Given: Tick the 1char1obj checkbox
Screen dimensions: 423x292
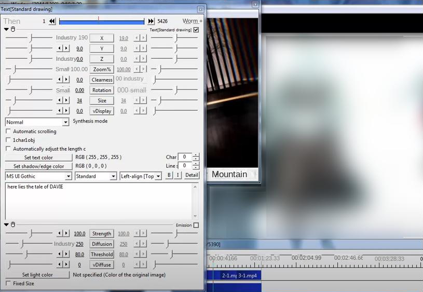Looking at the screenshot, I should (x=8, y=140).
